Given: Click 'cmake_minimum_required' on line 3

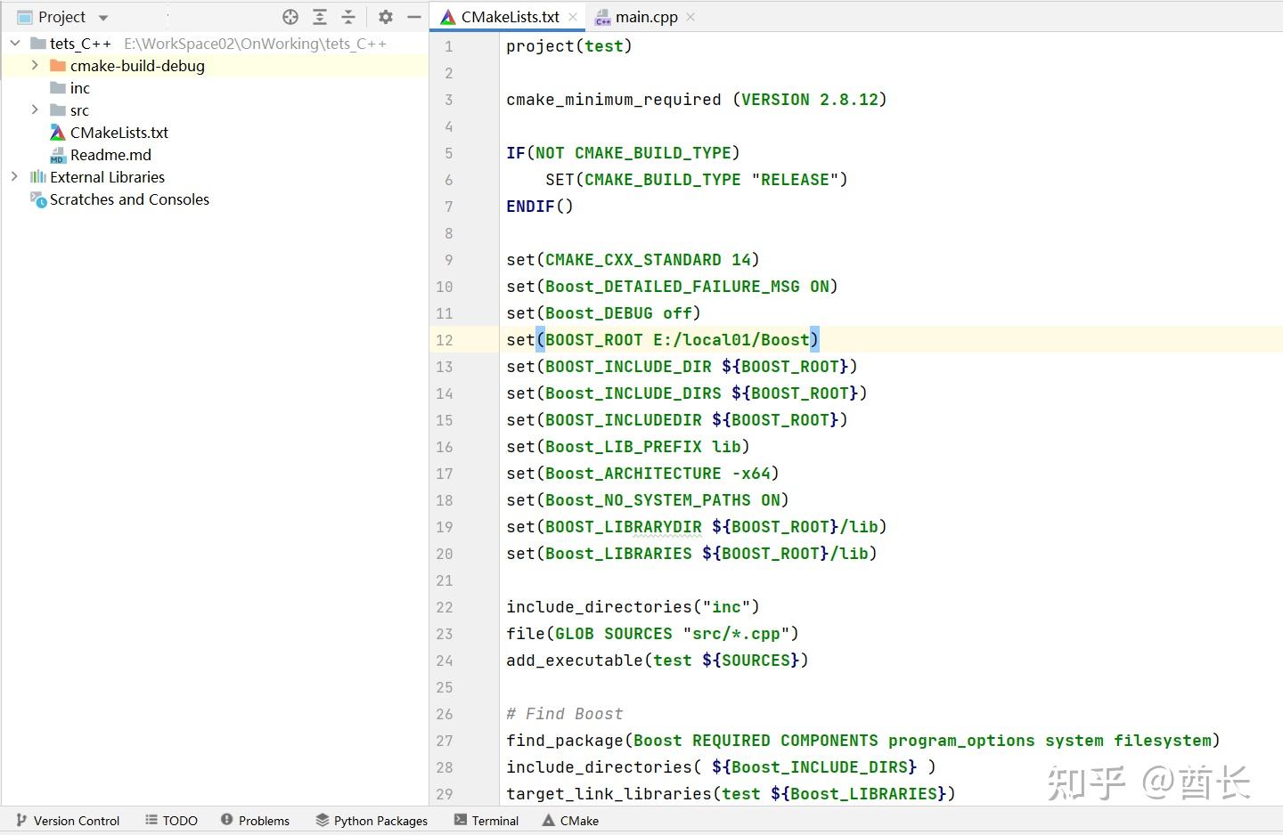Looking at the screenshot, I should tap(614, 100).
